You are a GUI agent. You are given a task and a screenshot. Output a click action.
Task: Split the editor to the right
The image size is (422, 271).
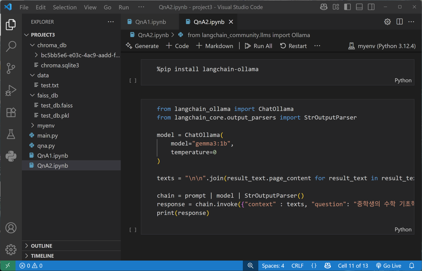(x=400, y=22)
